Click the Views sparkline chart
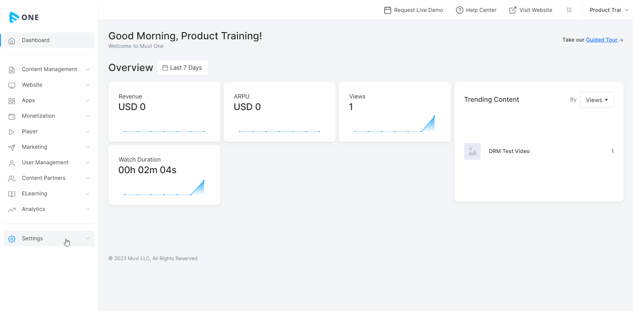Viewport: 633px width, 311px height. coord(394,124)
